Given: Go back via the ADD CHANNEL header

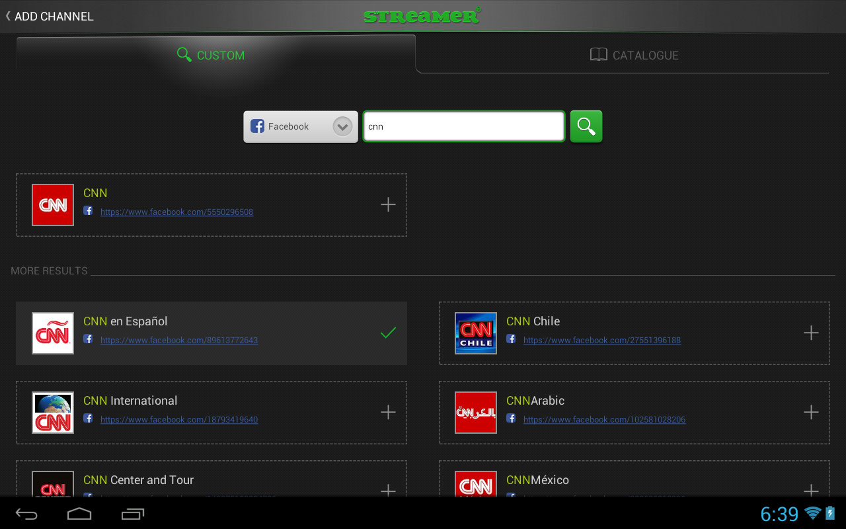Looking at the screenshot, I should [x=50, y=16].
